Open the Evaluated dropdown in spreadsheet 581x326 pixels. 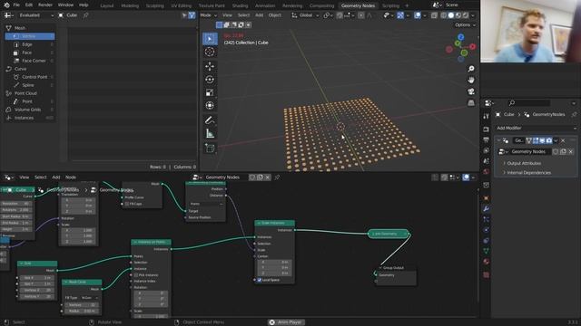tap(35, 15)
